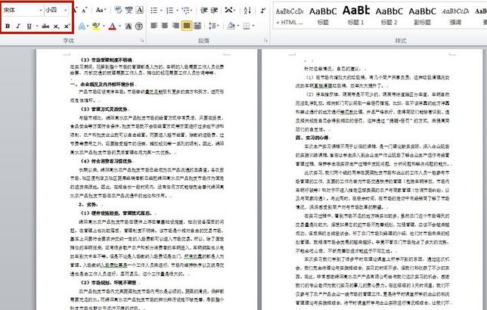Toggle strikethrough formatting
Image resolution: width=487 pixels, height=310 pixels.
point(45,26)
